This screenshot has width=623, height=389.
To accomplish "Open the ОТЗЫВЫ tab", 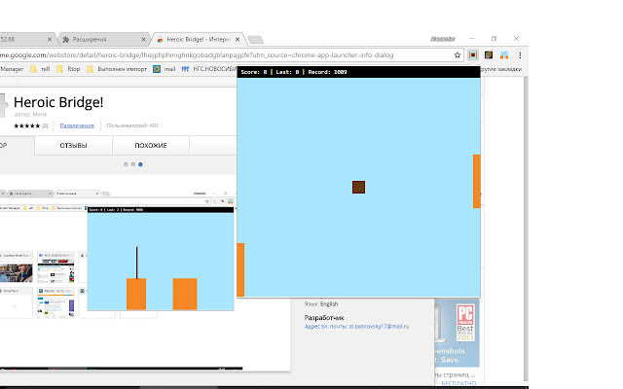I will point(74,146).
